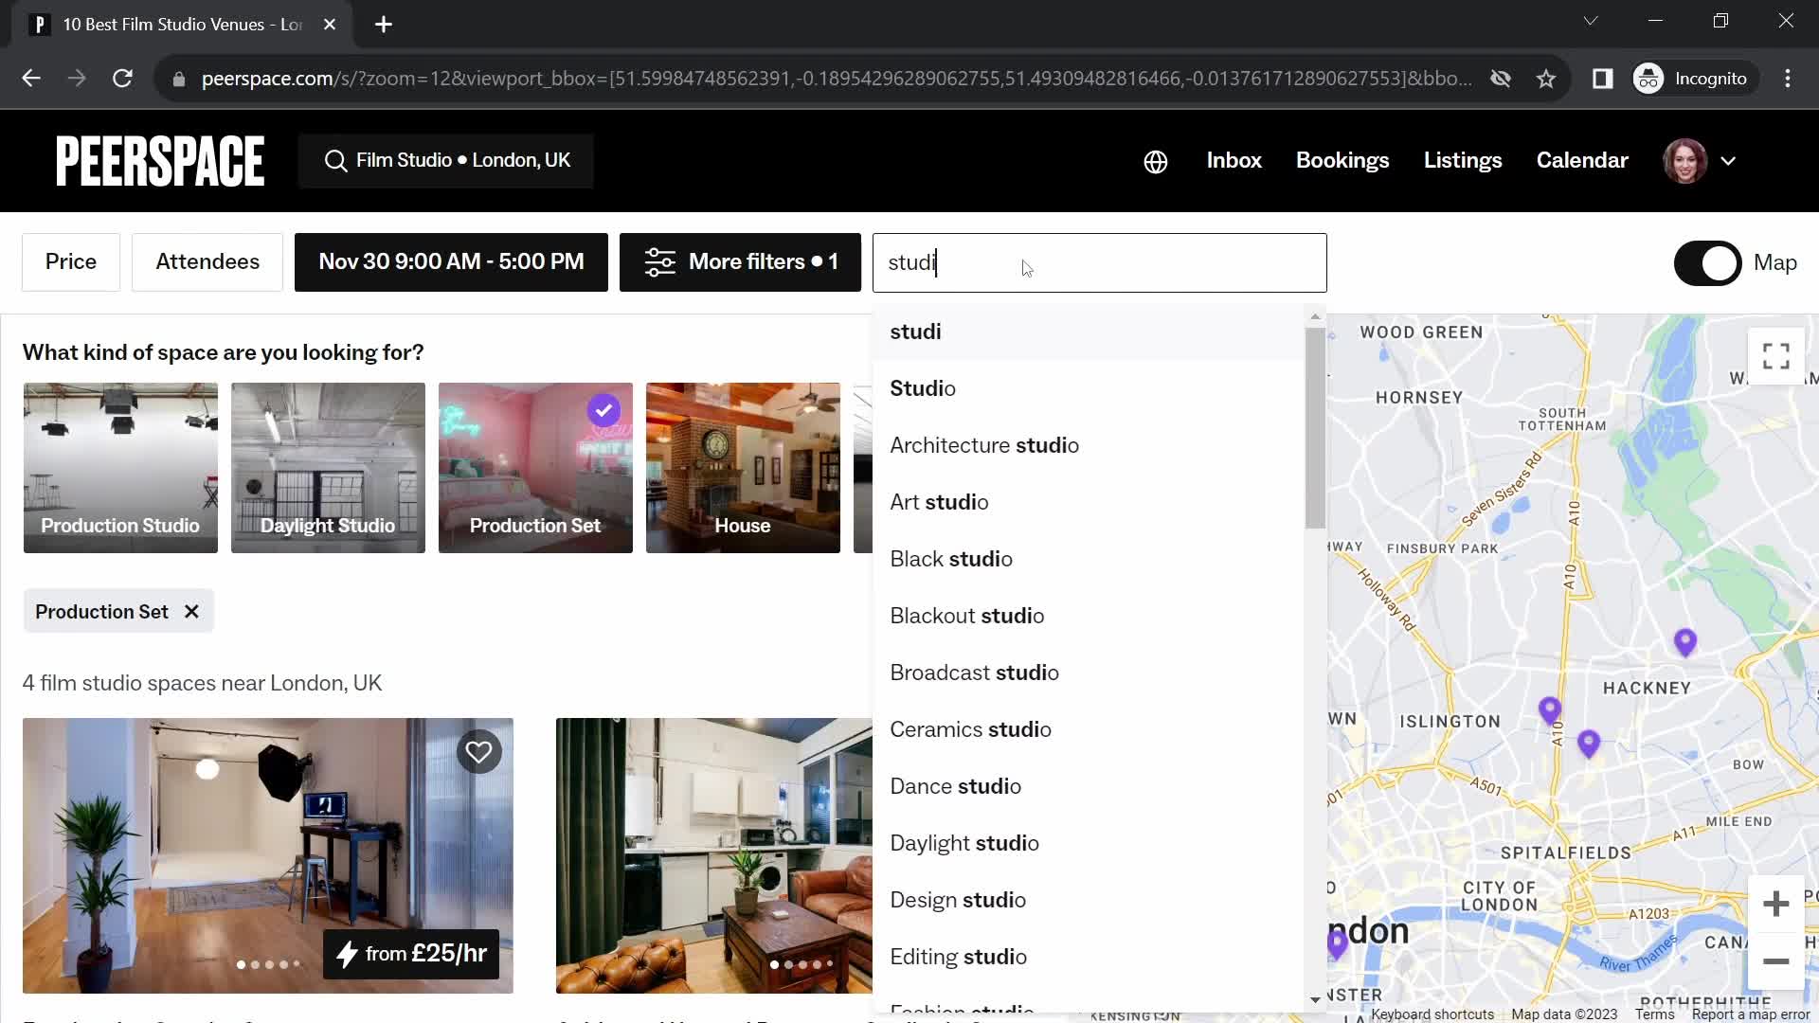
Task: Click the Incognito profile button
Action: [x=1694, y=79]
